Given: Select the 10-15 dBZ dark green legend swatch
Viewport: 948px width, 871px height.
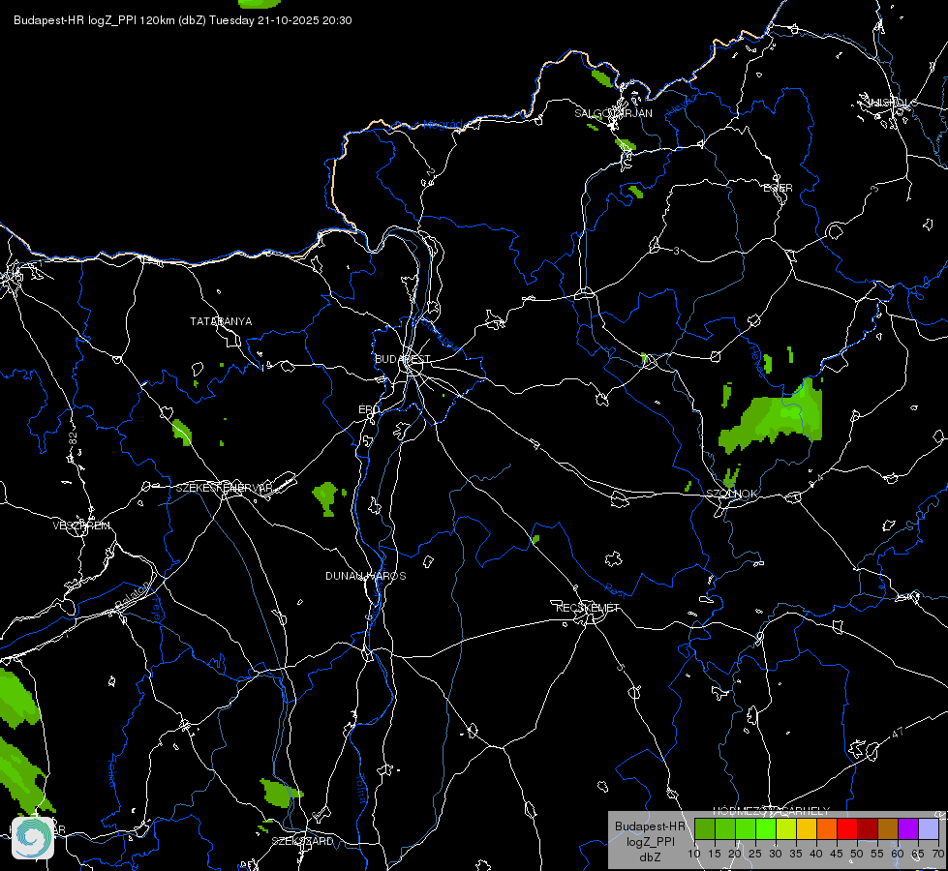Looking at the screenshot, I should click(x=704, y=828).
